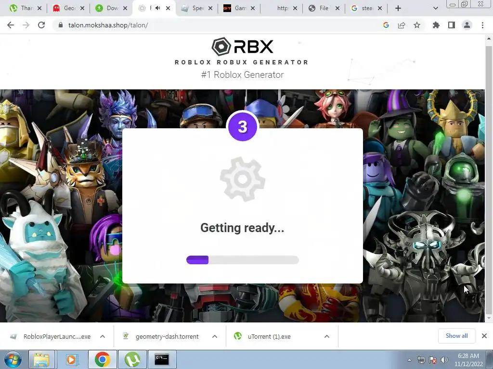Viewport: 493px width, 369px height.
Task: Reload the current page
Action: (x=41, y=25)
